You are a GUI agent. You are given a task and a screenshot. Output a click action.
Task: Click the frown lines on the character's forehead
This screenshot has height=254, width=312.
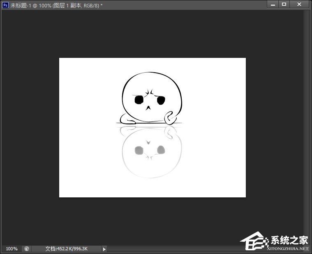pos(150,93)
